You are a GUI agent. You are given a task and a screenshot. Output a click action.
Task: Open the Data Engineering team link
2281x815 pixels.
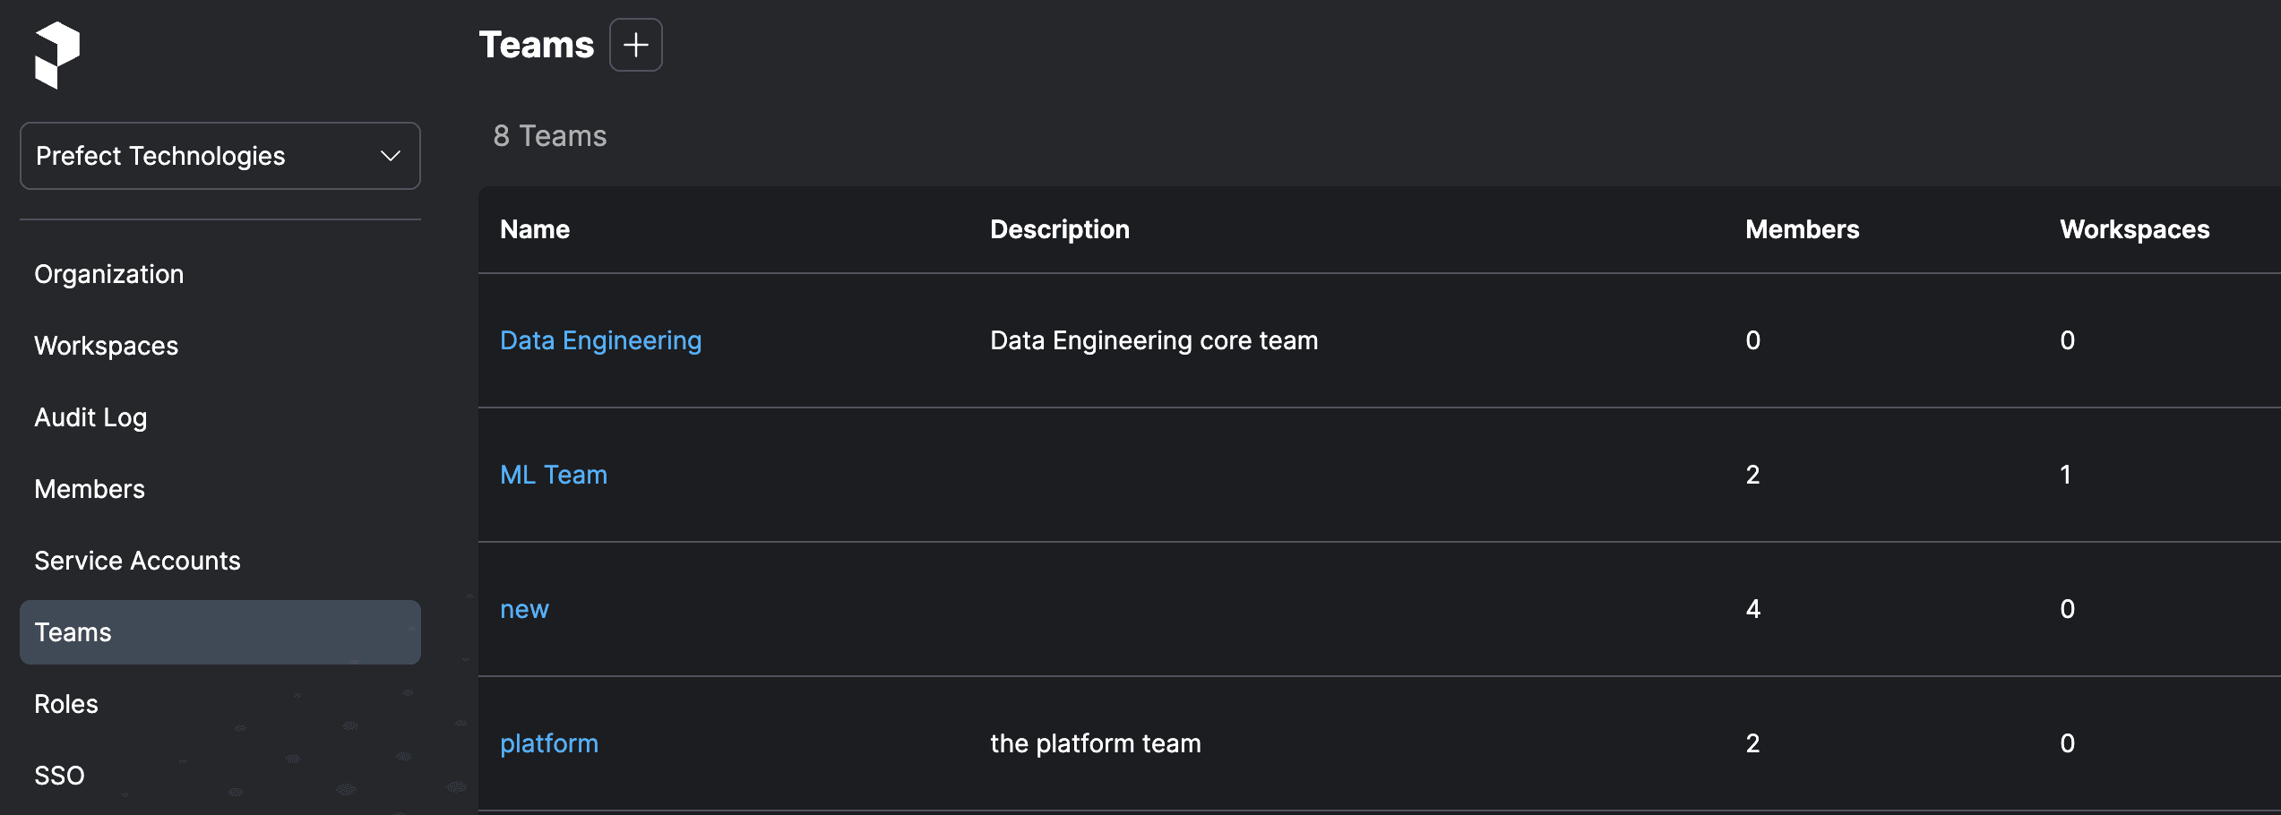tap(600, 340)
